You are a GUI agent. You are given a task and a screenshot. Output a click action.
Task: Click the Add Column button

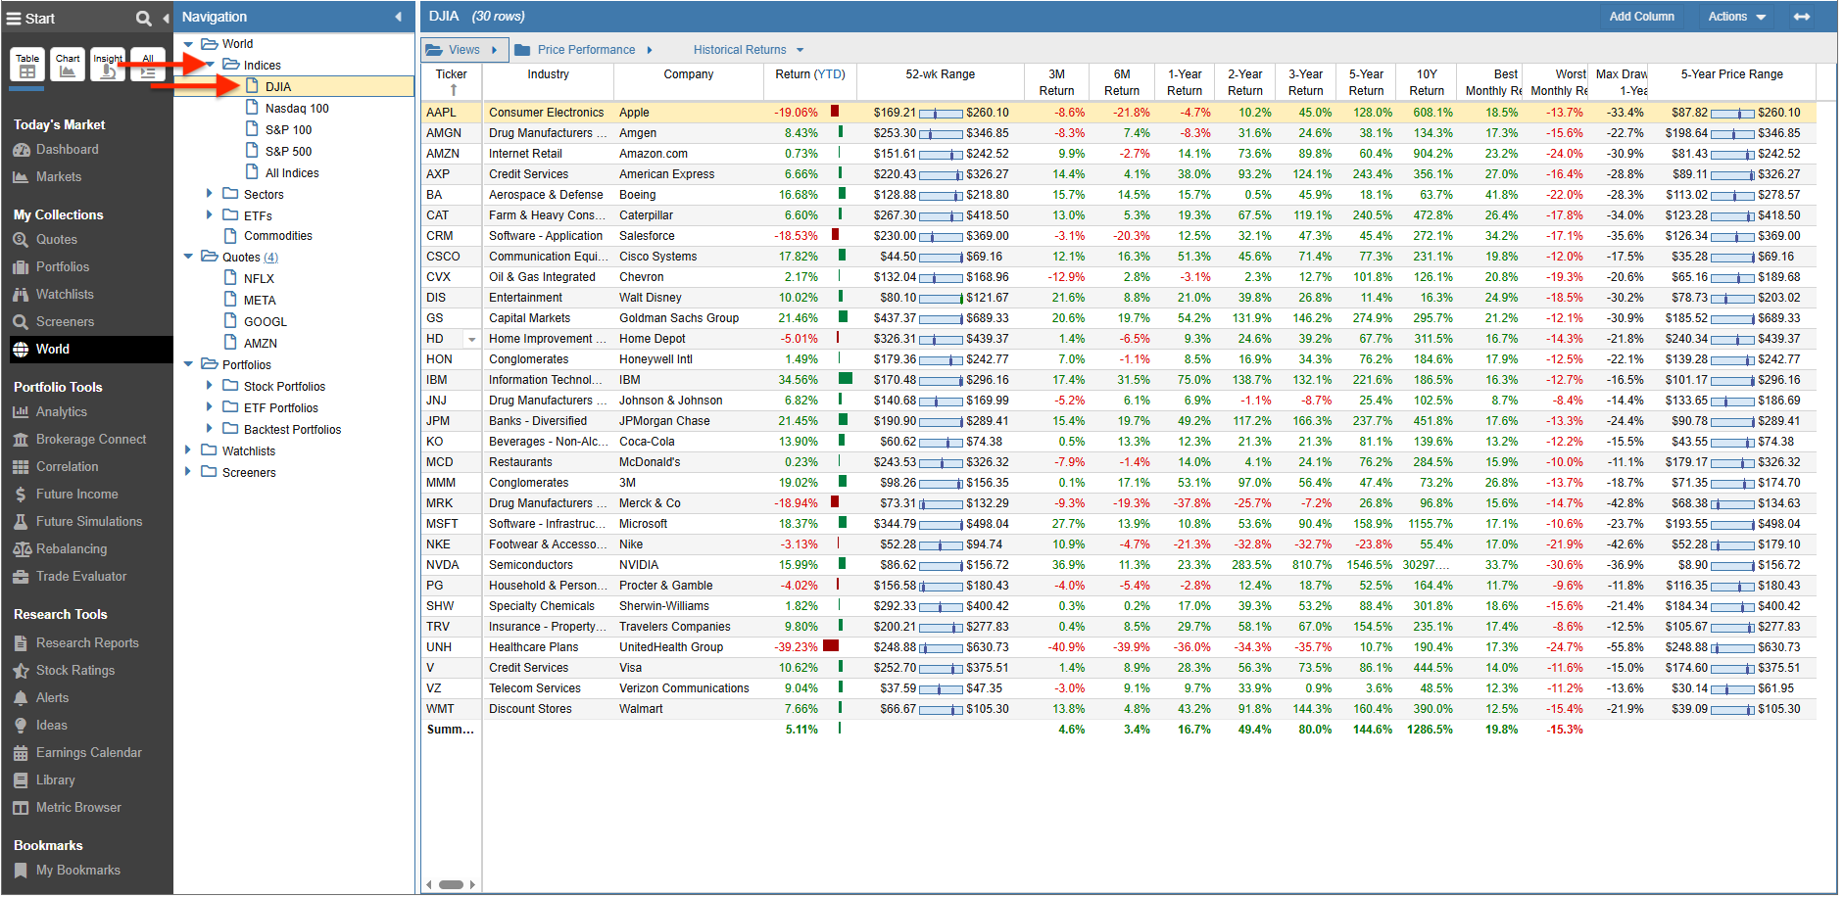1641,17
